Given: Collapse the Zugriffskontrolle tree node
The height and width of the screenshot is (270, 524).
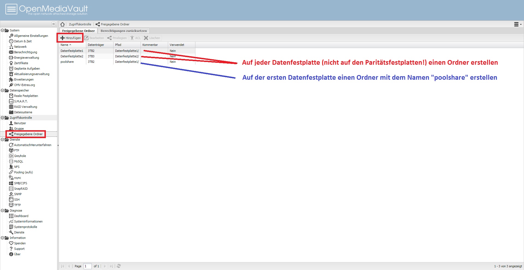Looking at the screenshot, I should tap(2, 118).
